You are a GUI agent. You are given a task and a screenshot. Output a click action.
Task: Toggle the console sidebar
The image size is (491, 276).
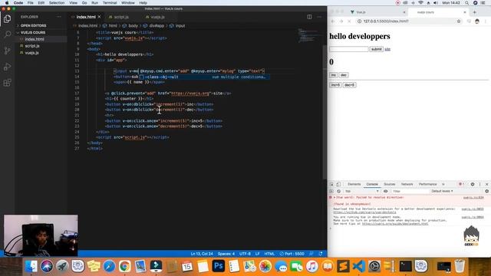click(x=331, y=191)
